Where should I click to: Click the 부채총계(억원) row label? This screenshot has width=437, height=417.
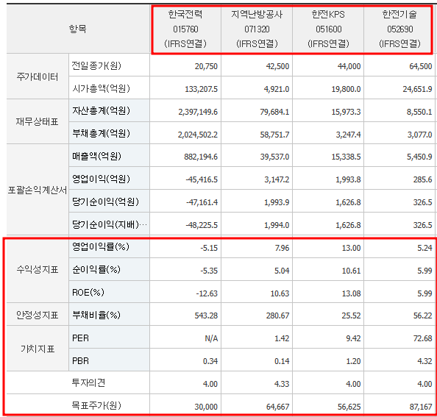(x=101, y=133)
